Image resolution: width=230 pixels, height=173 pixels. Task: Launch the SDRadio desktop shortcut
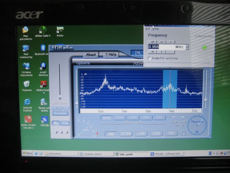pos(45,121)
